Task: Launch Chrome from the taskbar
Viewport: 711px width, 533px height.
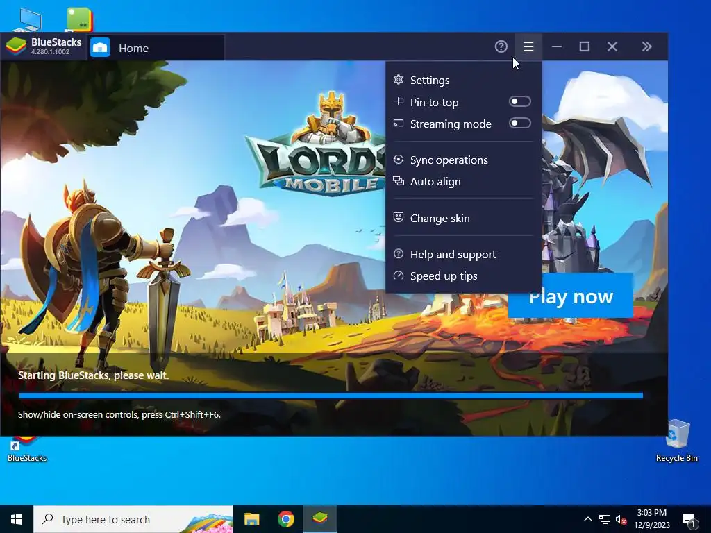Action: click(285, 519)
